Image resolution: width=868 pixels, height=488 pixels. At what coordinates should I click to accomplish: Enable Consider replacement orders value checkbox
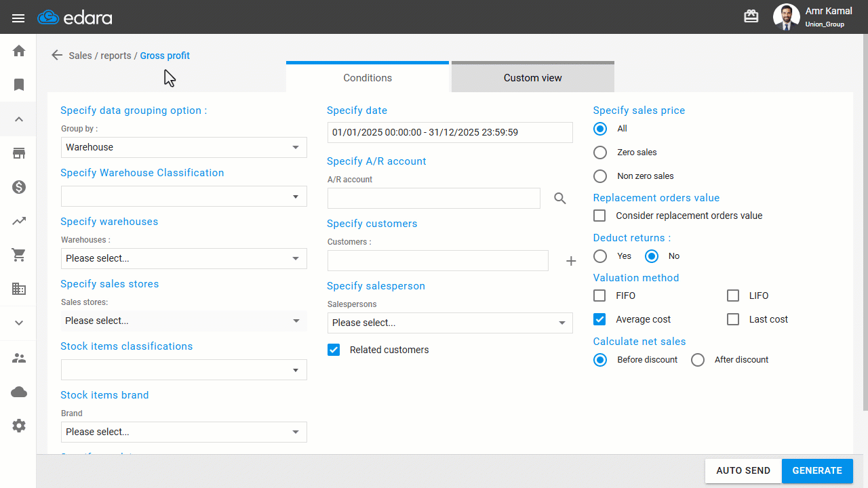(x=599, y=216)
